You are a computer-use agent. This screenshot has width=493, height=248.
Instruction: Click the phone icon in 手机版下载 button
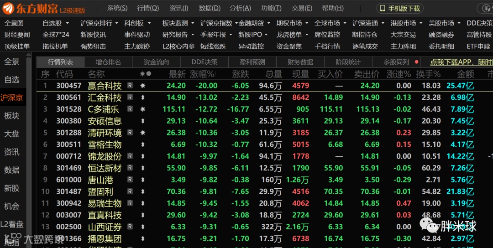[x=383, y=8]
